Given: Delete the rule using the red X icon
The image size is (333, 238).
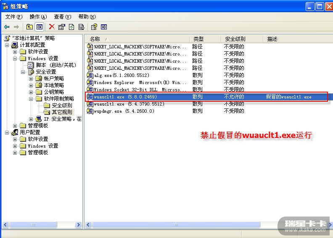Looking at the screenshot, I should coord(52,27).
